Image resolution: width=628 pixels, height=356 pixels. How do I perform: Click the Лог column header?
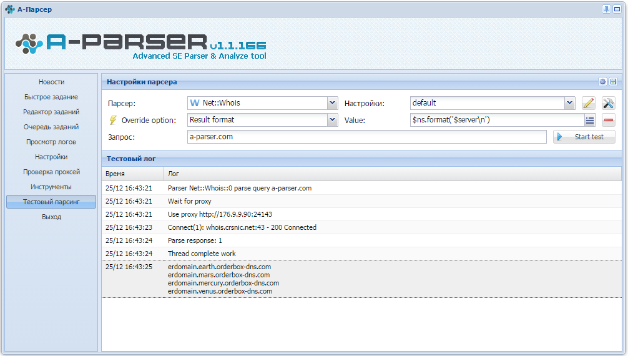tap(393, 174)
